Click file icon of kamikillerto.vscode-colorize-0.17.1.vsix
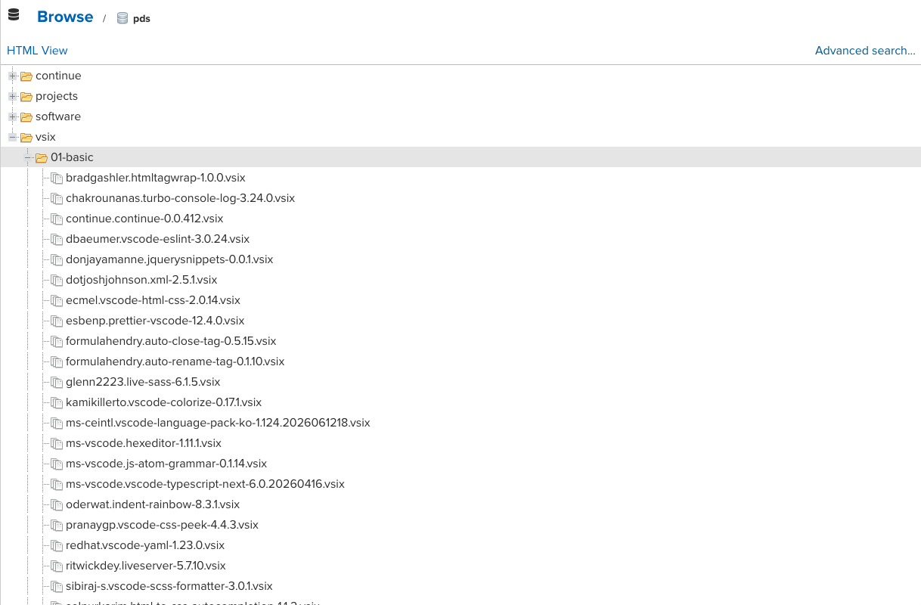 coord(57,403)
